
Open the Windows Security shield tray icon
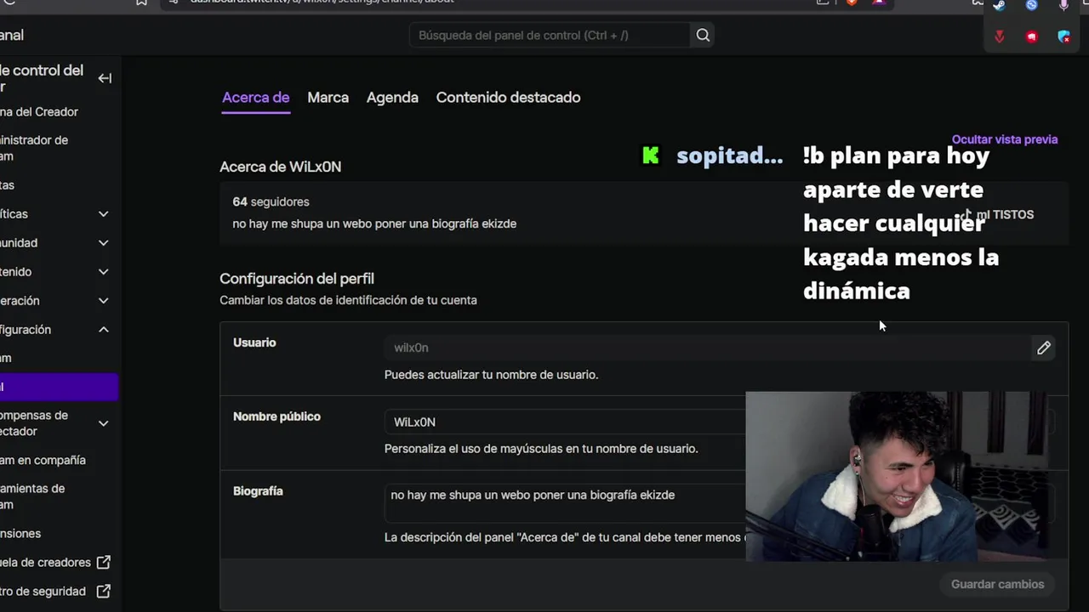click(1063, 37)
